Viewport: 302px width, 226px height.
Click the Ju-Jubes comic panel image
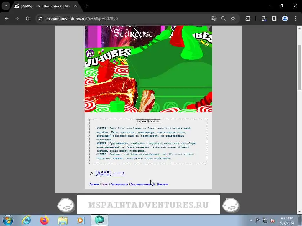[148, 69]
